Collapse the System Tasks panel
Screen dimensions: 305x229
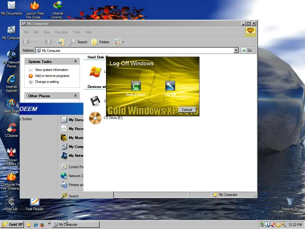click(75, 61)
